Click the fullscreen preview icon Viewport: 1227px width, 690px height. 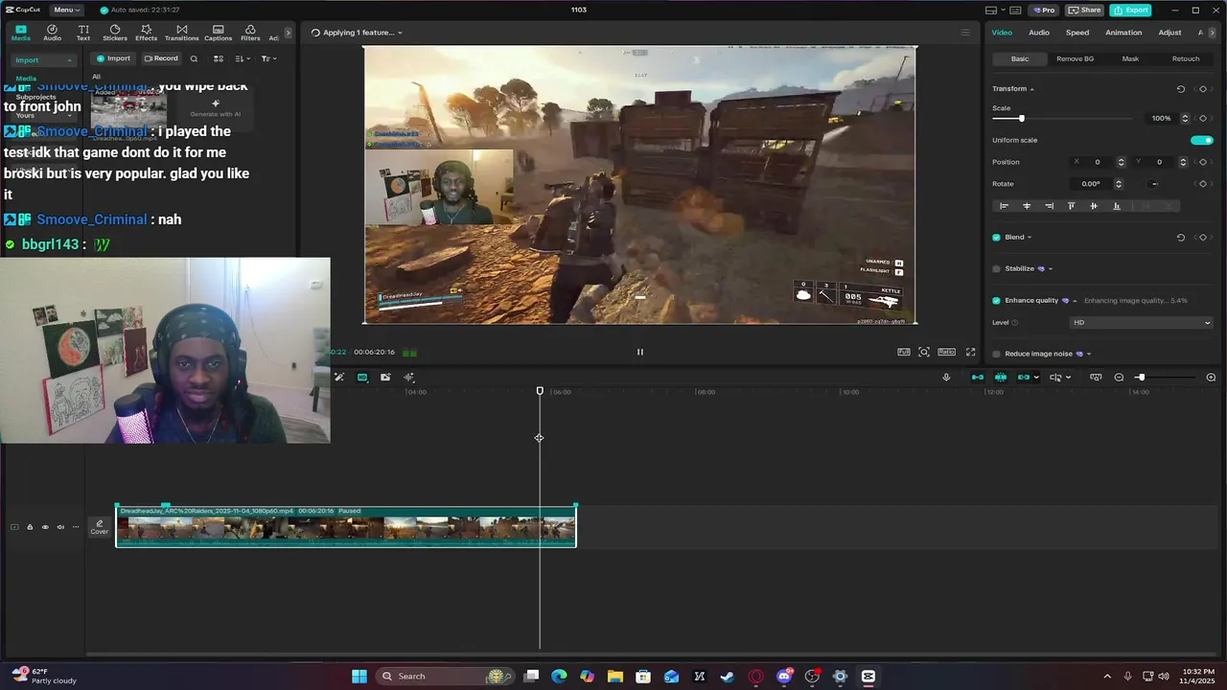pos(970,352)
